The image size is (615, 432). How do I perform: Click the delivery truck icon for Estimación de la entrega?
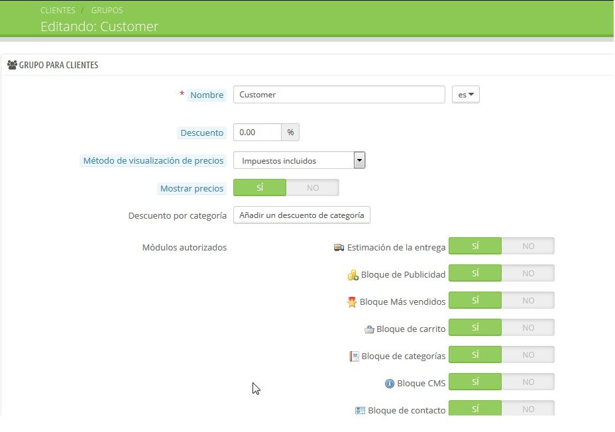339,247
